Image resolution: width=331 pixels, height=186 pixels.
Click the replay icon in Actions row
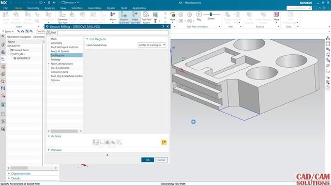(101, 143)
